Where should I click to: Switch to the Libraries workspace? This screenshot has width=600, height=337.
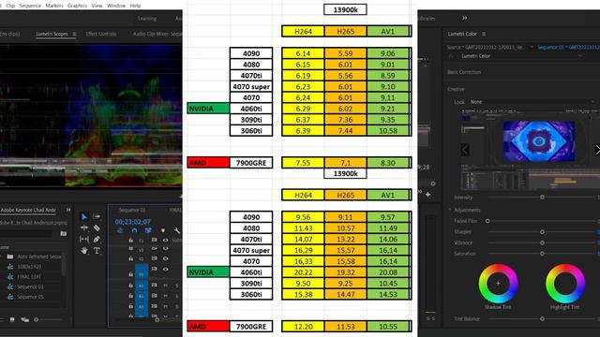426,19
